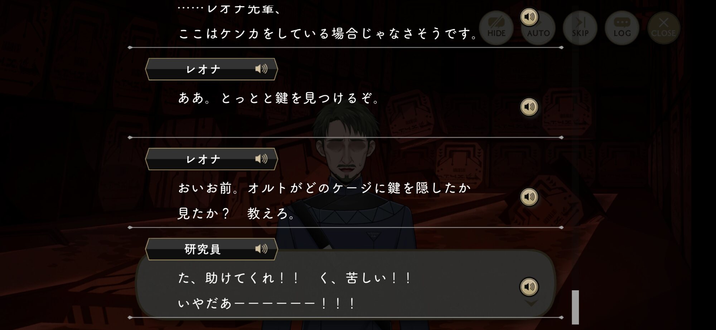Select the second レオナ name plate

tap(212, 159)
